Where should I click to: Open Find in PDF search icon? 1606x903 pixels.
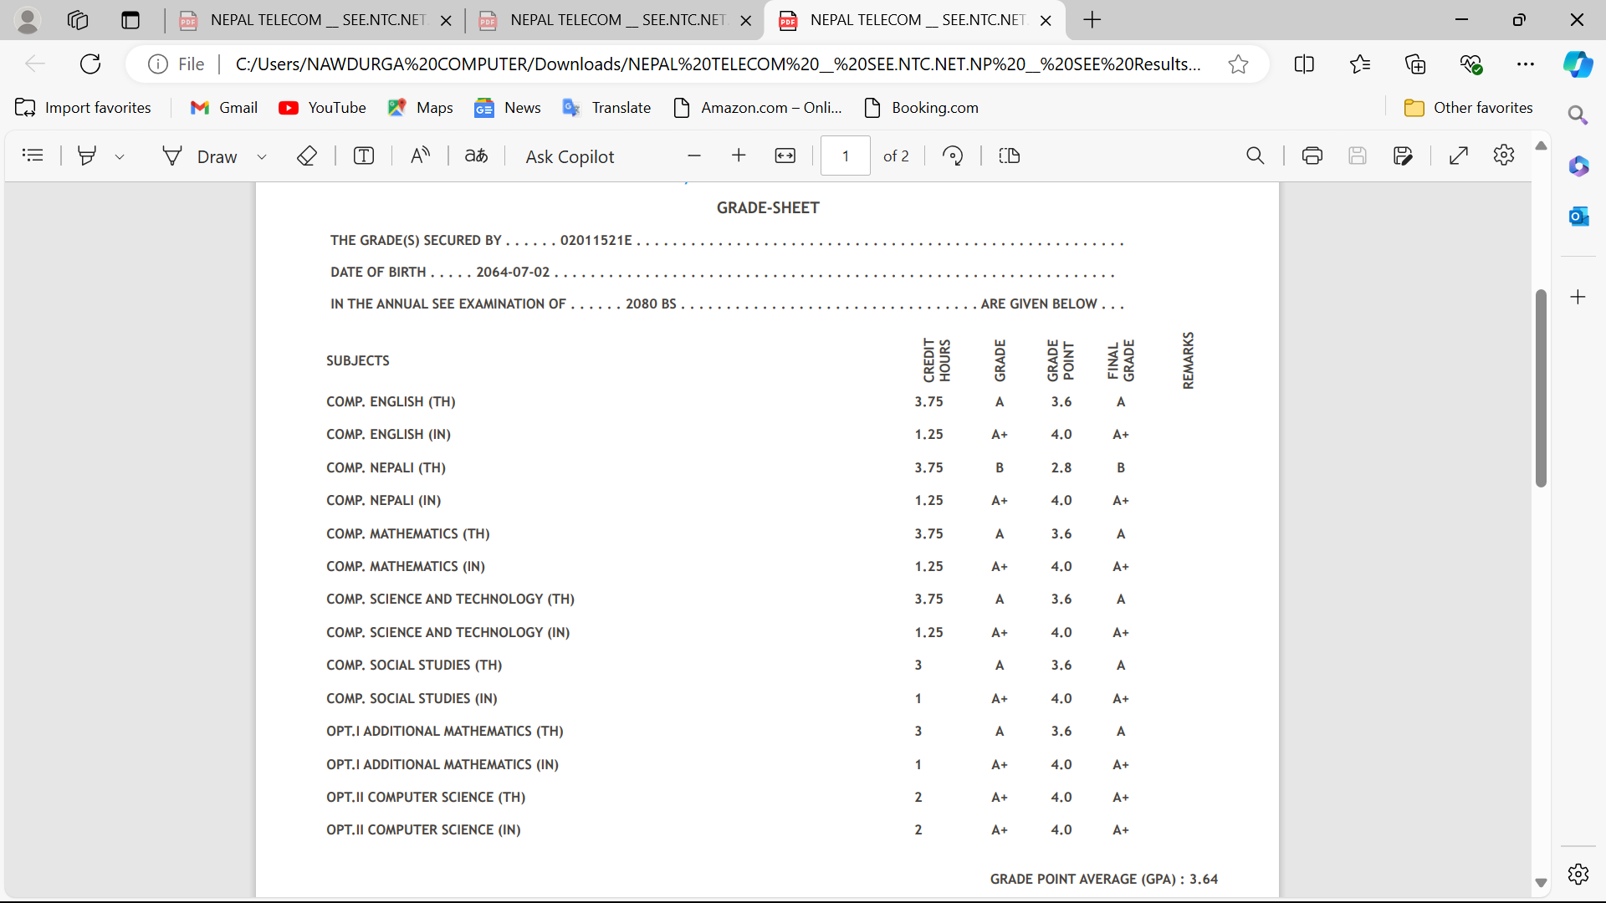click(x=1255, y=156)
